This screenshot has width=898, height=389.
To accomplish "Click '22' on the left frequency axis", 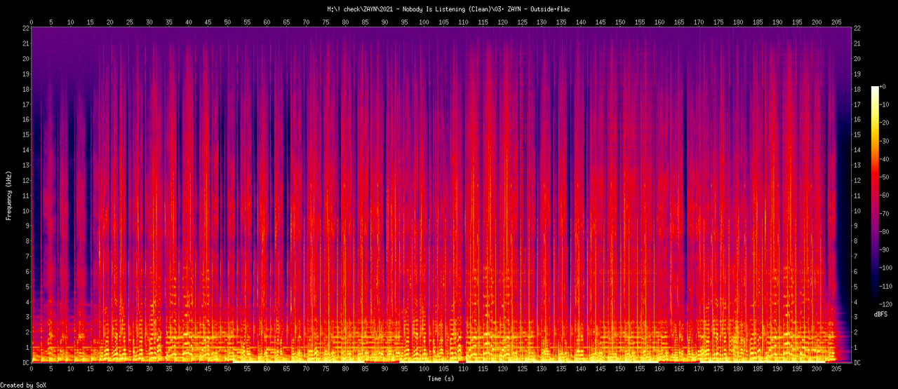I will click(25, 28).
